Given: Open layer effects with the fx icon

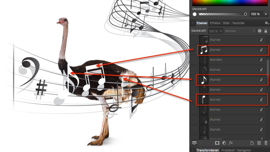Looking at the screenshot, I should [231, 143].
